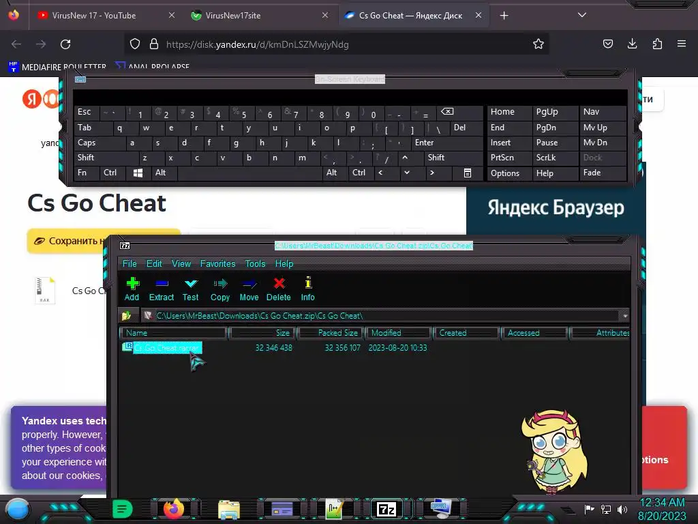Click the Enter key on keyboard
698x524 pixels.
(447, 143)
